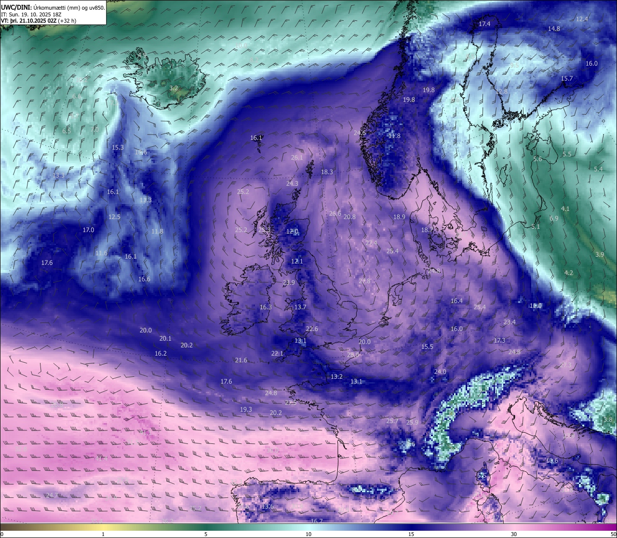Click the 15.5 value label

point(427,347)
